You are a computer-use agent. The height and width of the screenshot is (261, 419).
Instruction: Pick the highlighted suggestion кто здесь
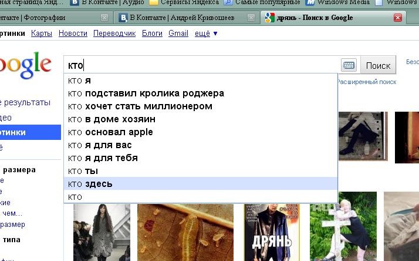(x=90, y=184)
